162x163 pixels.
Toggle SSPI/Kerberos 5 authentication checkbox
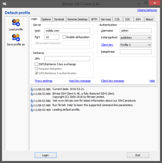click(36, 73)
